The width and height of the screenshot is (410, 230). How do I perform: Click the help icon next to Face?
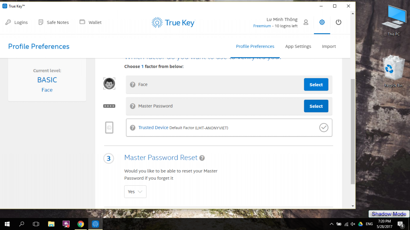pyautogui.click(x=133, y=84)
